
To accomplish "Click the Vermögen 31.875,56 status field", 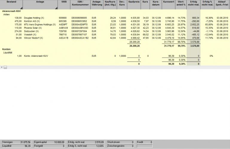I will point(16,142).
